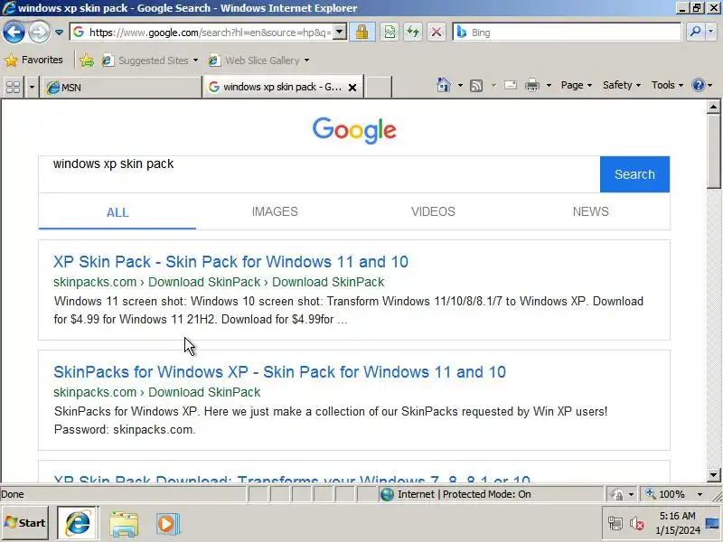Click the browser Forward arrow button
This screenshot has height=542, width=723.
click(39, 33)
